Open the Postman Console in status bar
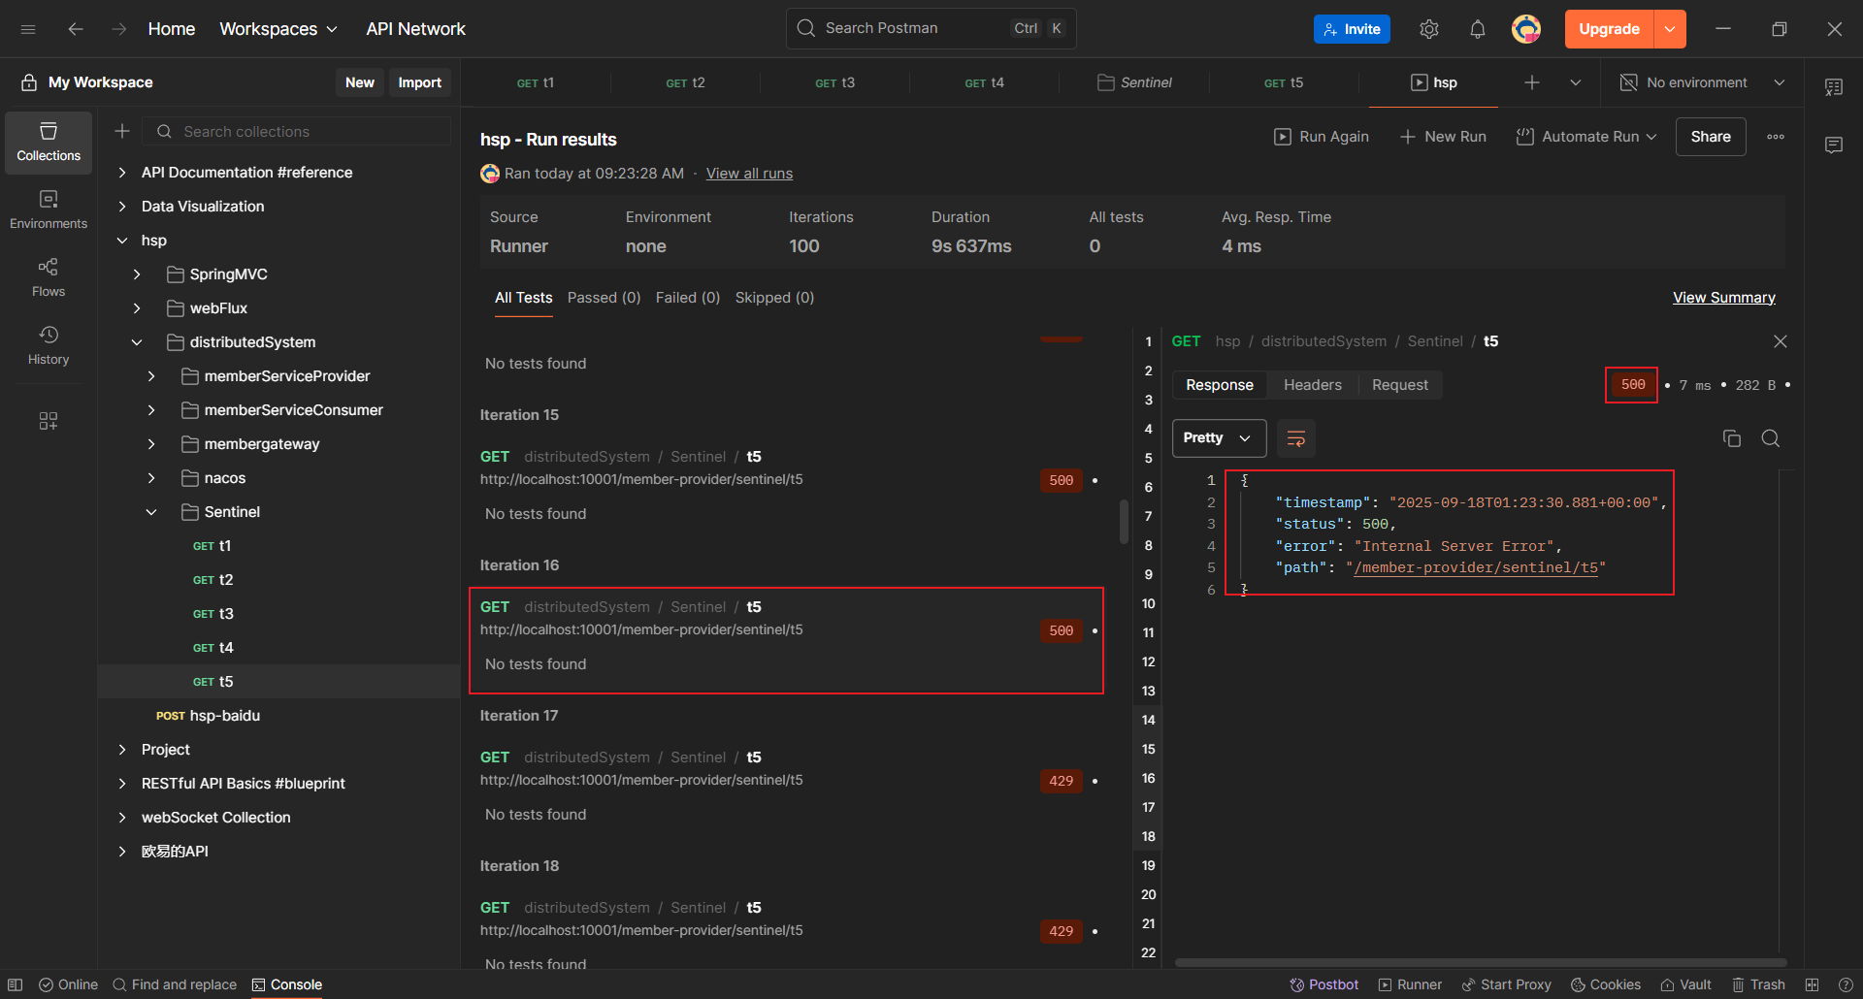Viewport: 1863px width, 999px height. (287, 984)
